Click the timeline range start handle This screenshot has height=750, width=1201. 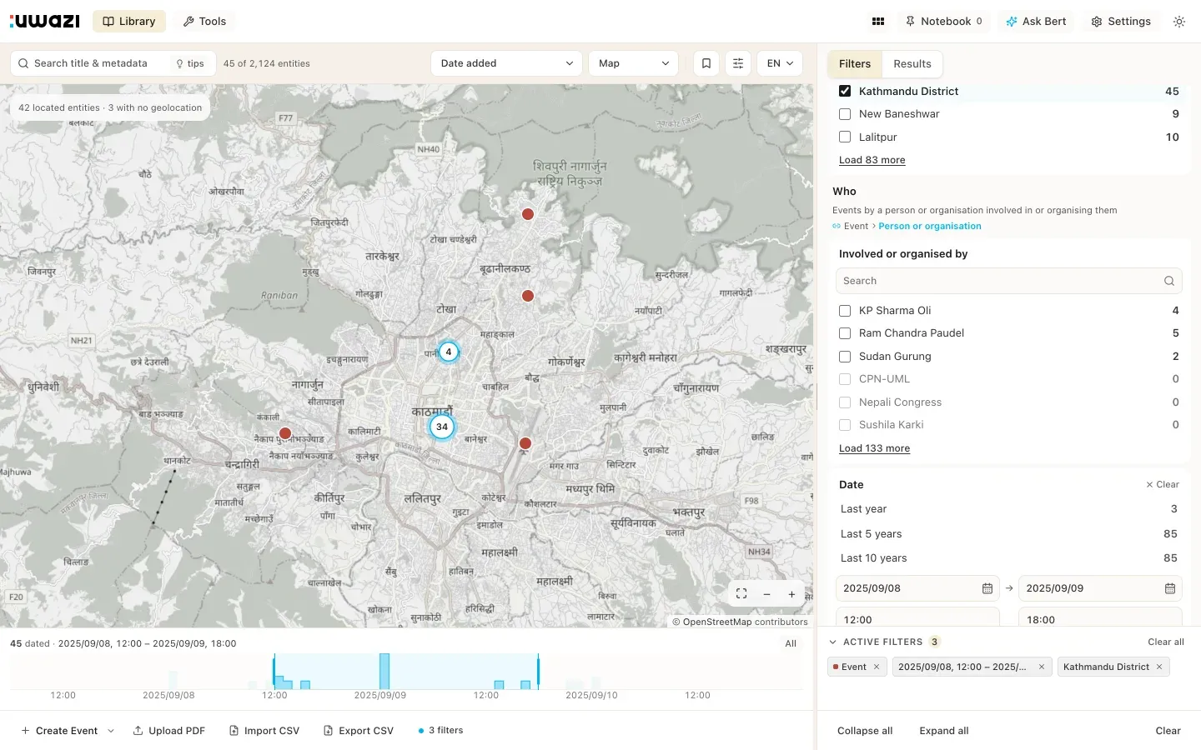(x=274, y=672)
